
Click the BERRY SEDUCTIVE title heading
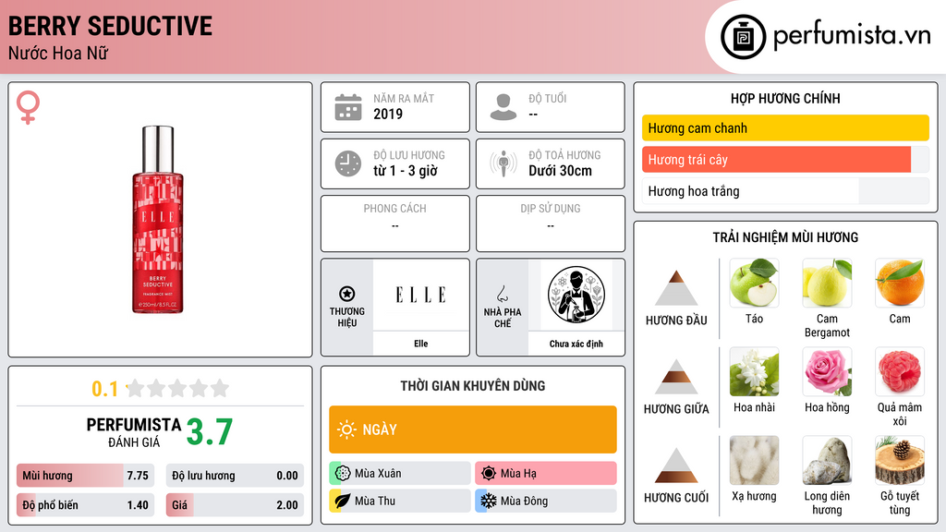(x=110, y=26)
